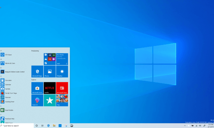Click the teal star tile
This screenshot has height=128, width=214.
[50, 100]
